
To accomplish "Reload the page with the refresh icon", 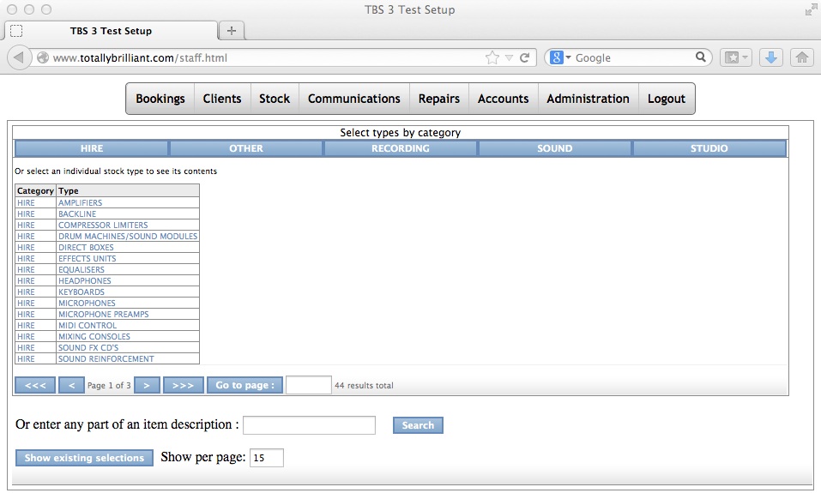I will click(x=525, y=57).
